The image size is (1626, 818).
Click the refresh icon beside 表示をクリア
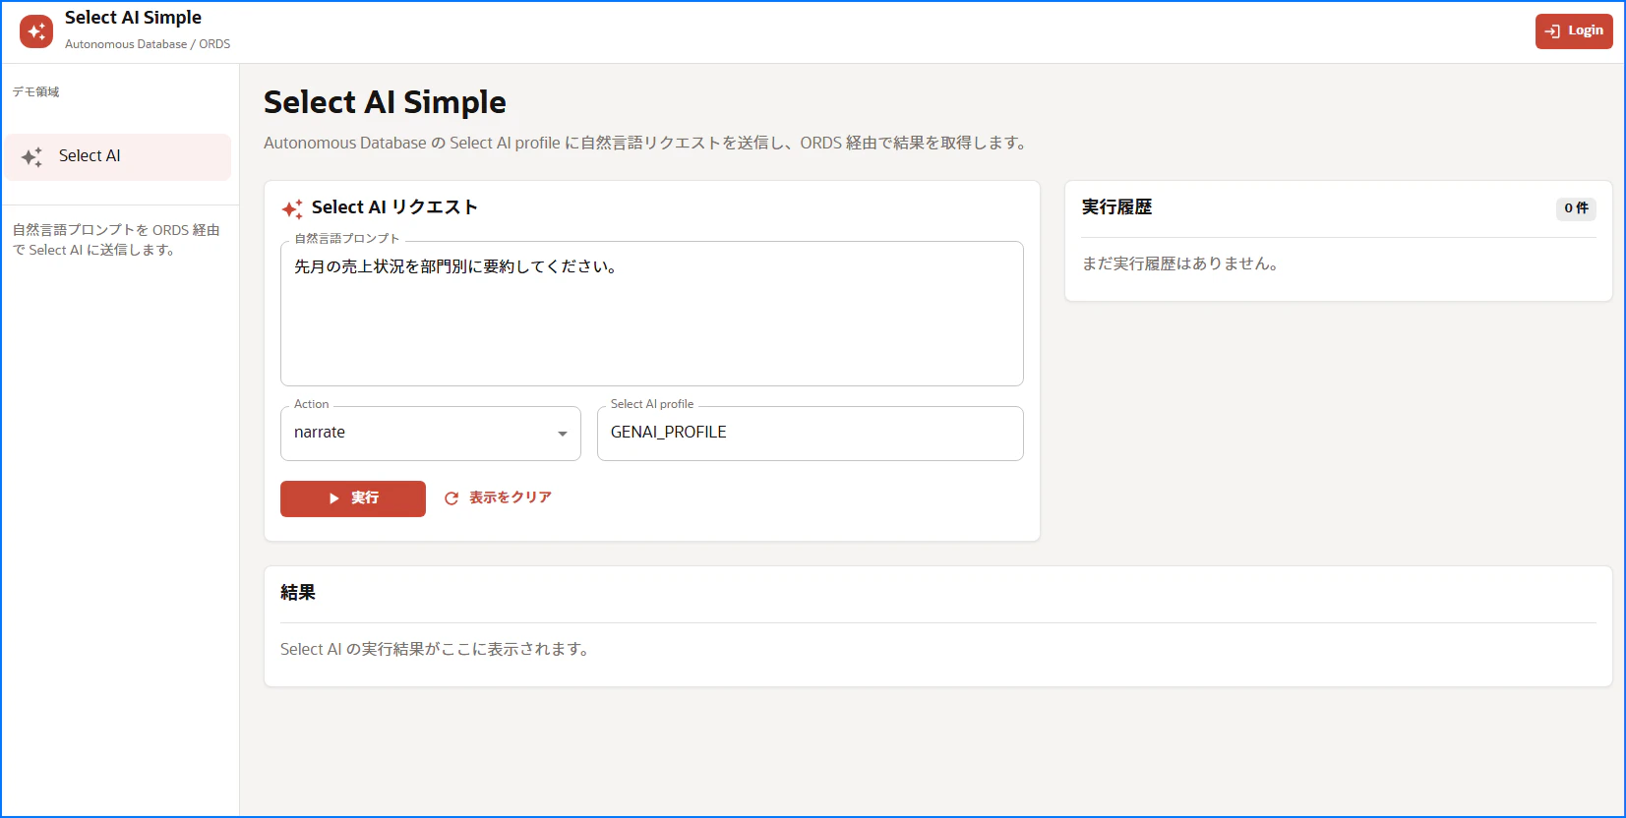452,498
